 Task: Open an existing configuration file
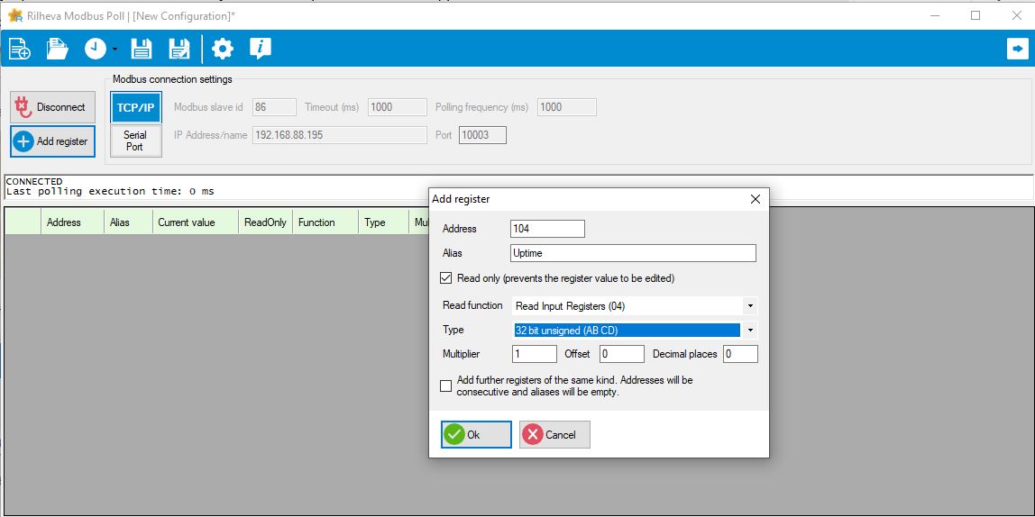(58, 49)
